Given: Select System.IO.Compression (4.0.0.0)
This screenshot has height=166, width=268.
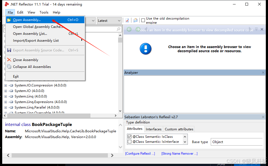Looking at the screenshot, I should [40, 85].
